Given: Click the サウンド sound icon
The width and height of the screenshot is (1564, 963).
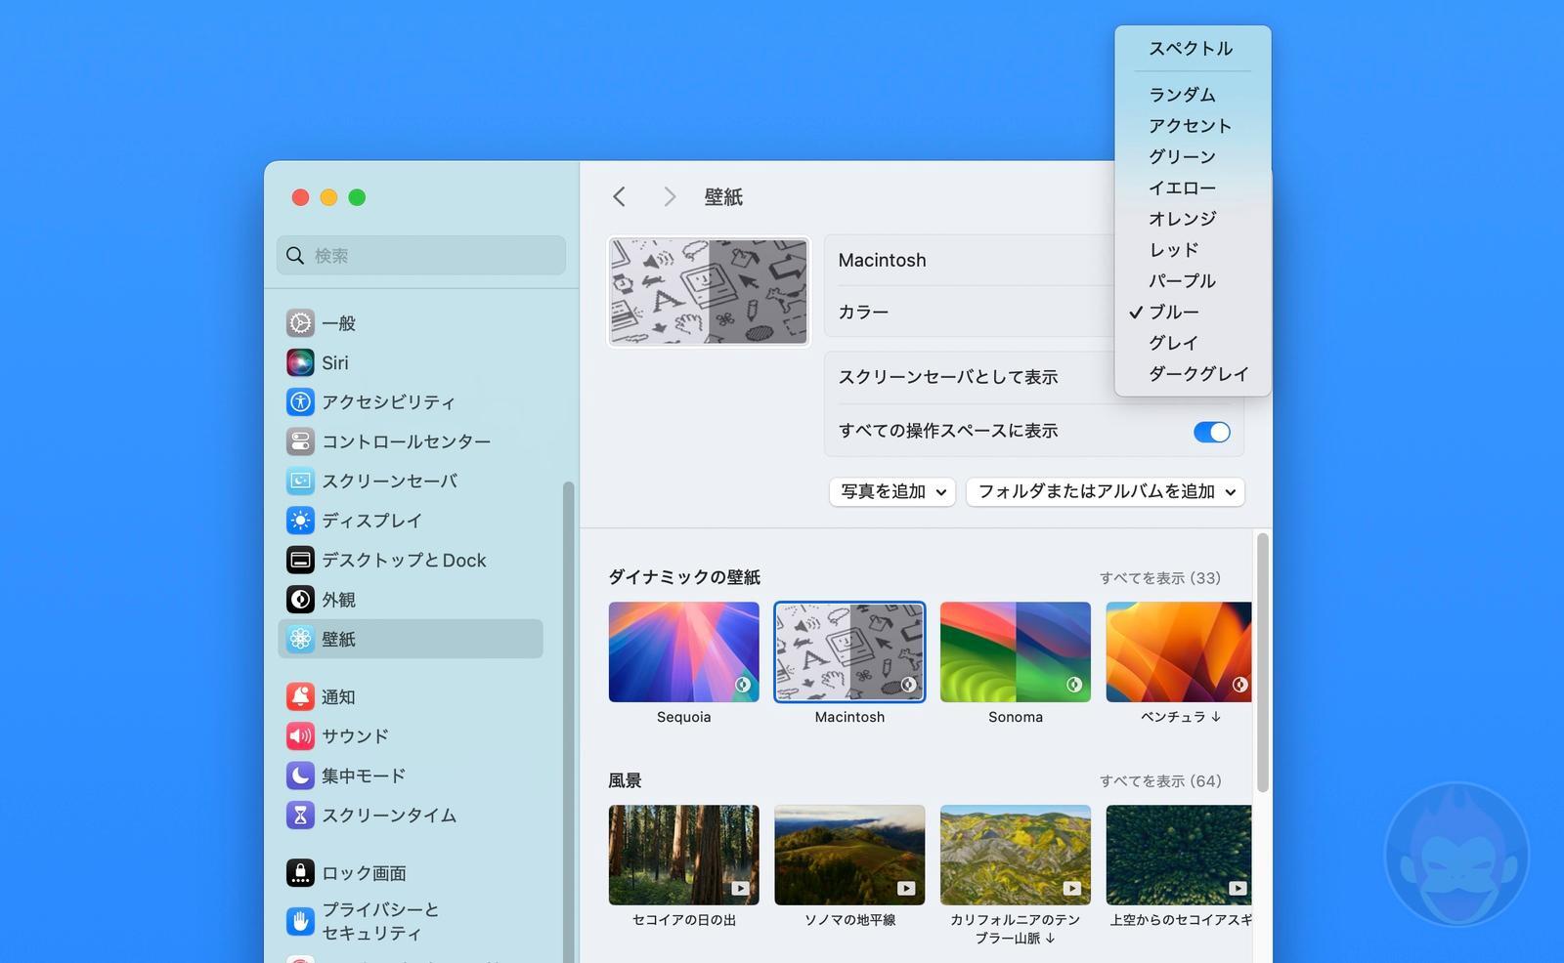Looking at the screenshot, I should tap(300, 735).
